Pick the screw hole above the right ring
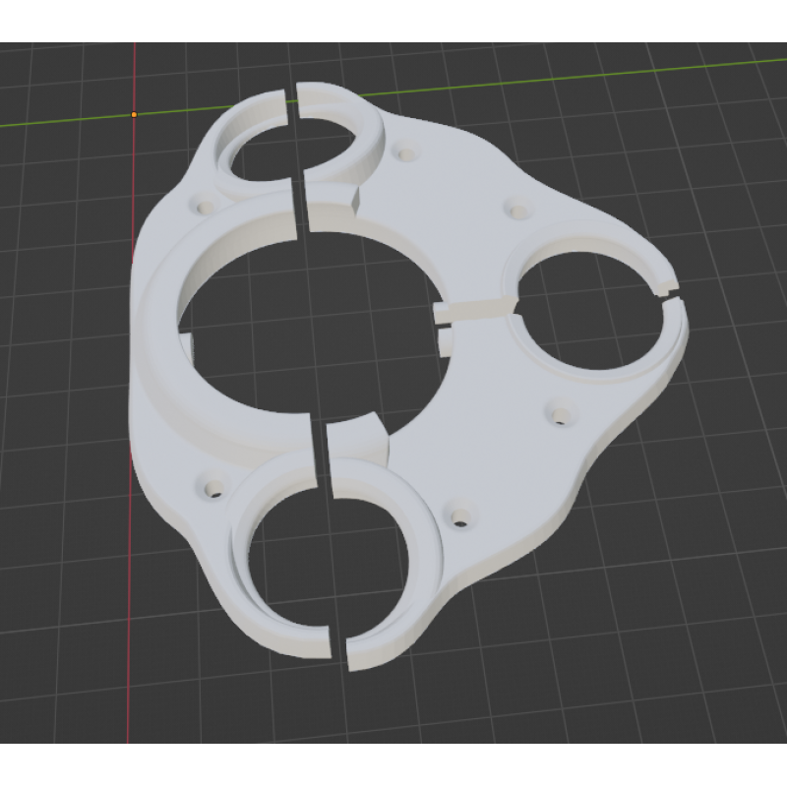The image size is (787, 787). 515,209
